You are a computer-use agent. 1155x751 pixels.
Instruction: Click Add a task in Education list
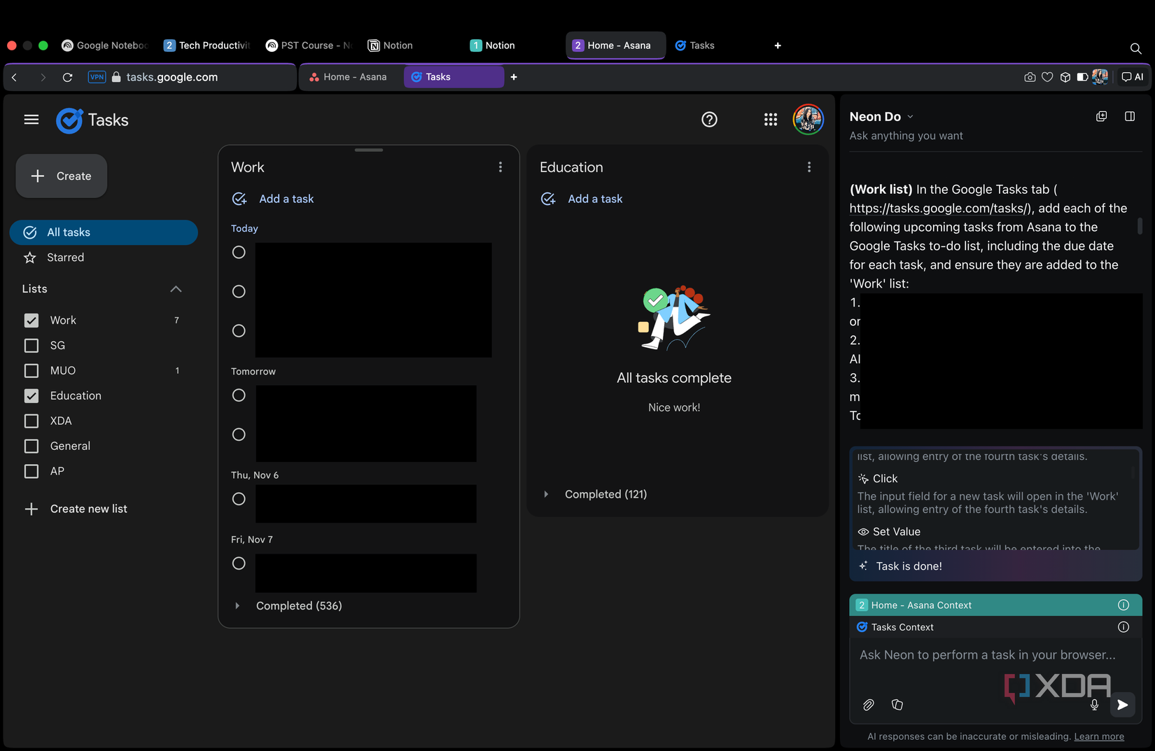pos(582,199)
